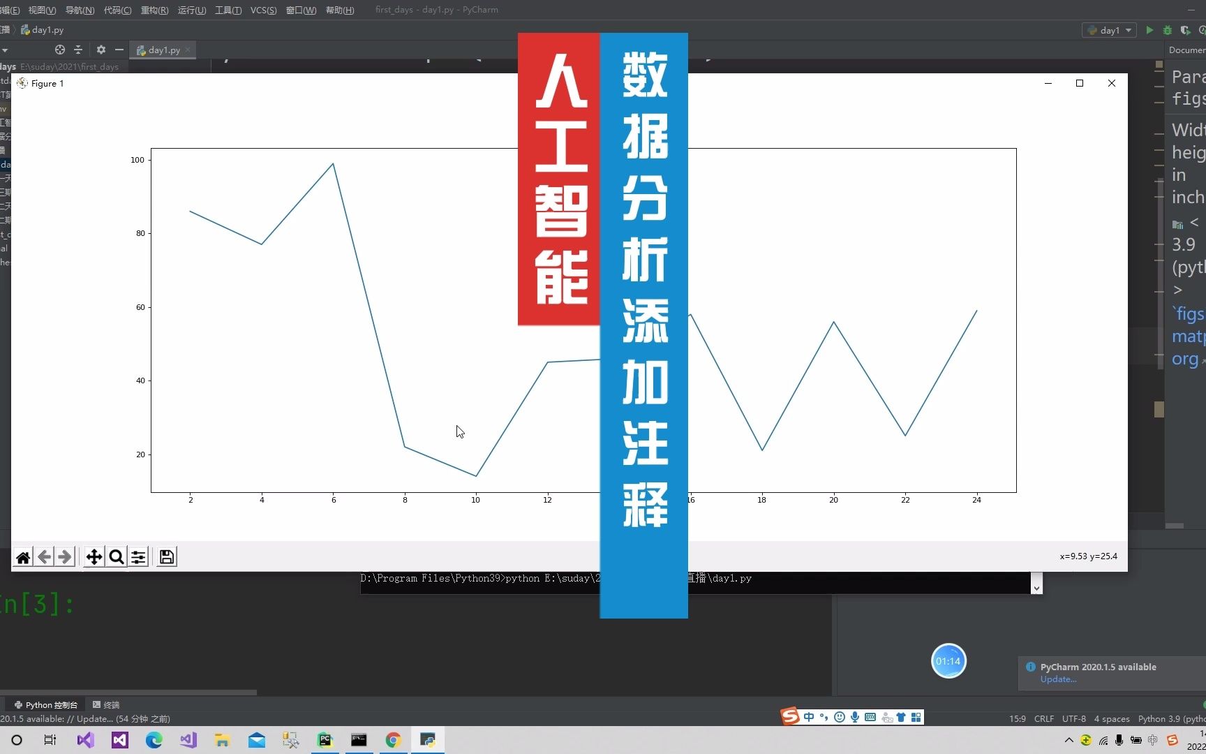Open project view selector dropdown arrow

(x=5, y=50)
